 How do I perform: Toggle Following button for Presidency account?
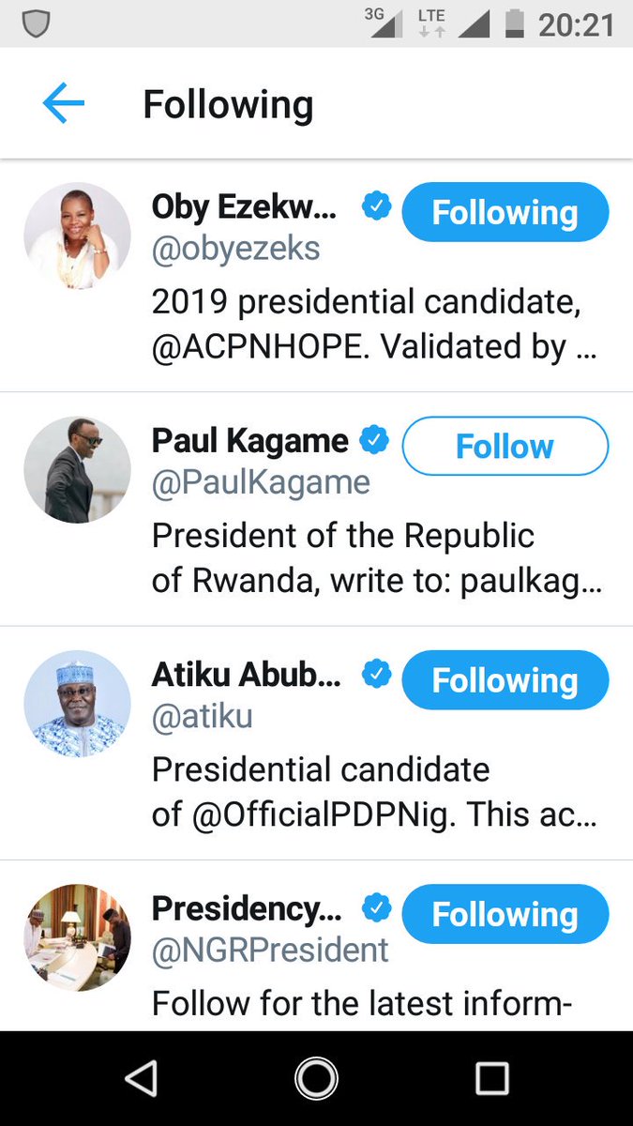[x=505, y=914]
